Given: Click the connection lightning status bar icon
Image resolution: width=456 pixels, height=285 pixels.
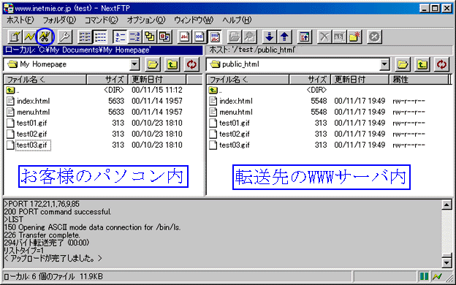Looking at the screenshot, I should (x=437, y=276).
